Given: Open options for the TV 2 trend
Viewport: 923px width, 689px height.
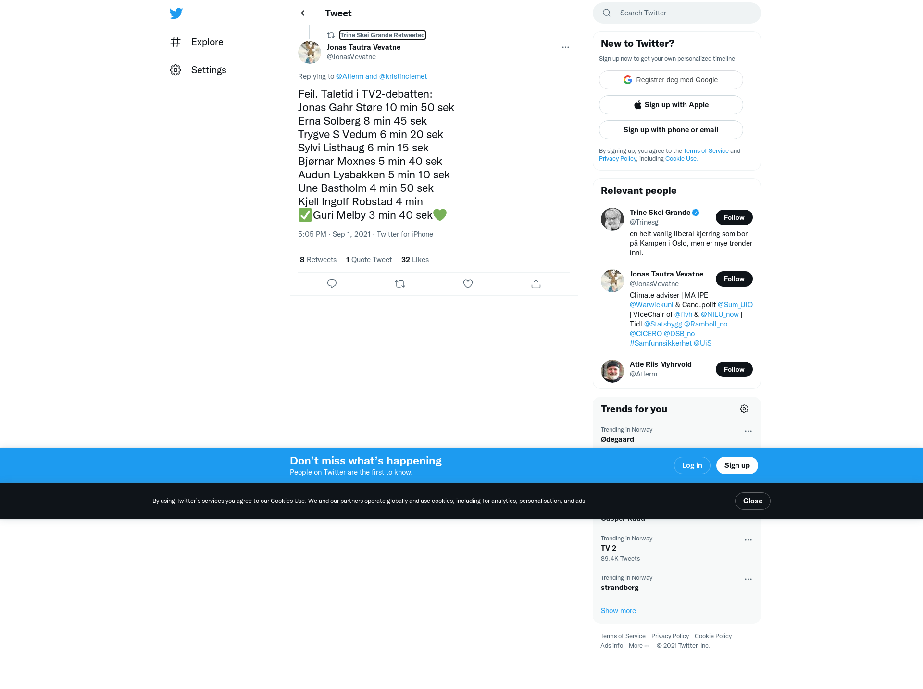Looking at the screenshot, I should 748,540.
